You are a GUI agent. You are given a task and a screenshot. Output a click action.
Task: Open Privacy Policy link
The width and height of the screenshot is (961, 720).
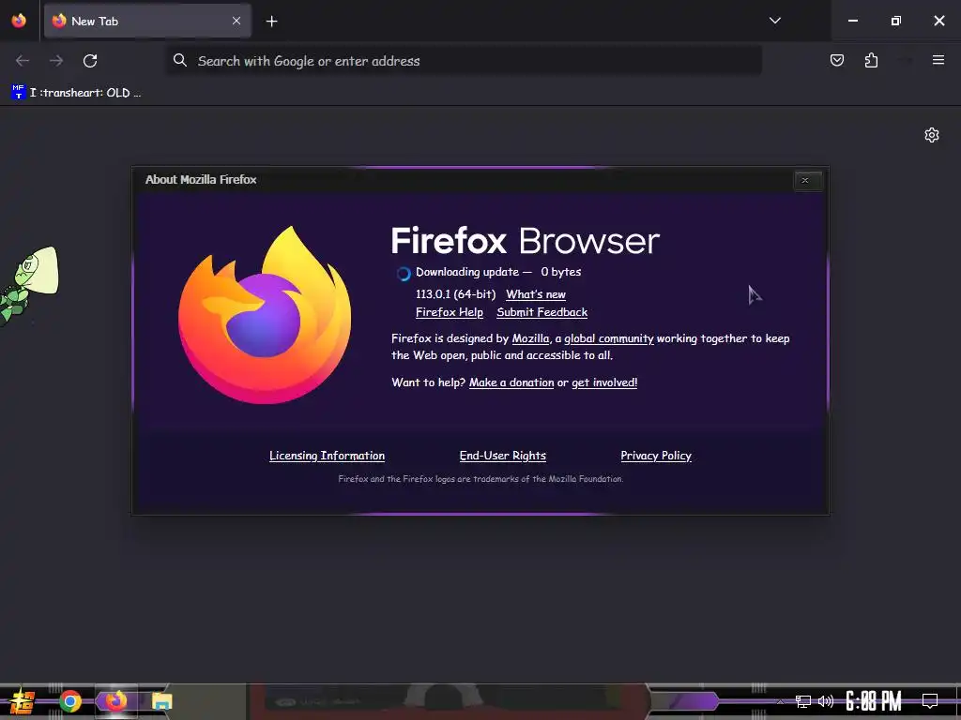tap(656, 456)
